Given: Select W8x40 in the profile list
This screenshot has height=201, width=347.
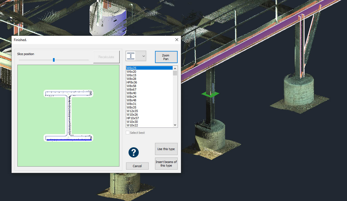Looking at the screenshot, I should pyautogui.click(x=149, y=93).
